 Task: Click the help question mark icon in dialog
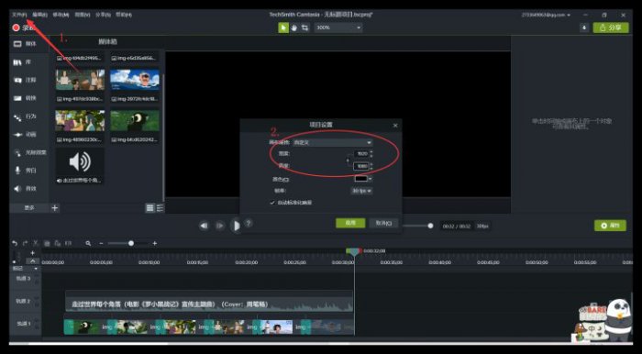tap(249, 223)
